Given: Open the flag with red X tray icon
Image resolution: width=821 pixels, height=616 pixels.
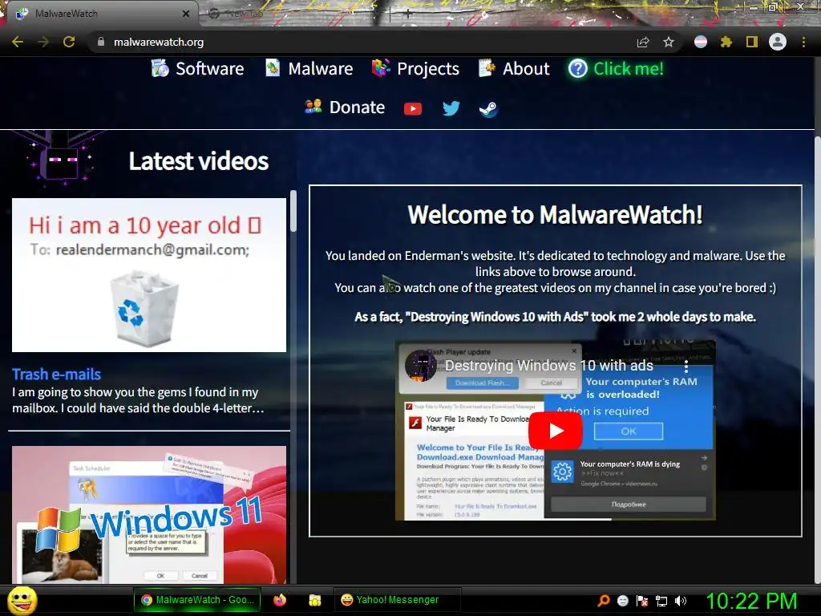Looking at the screenshot, I should point(642,601).
